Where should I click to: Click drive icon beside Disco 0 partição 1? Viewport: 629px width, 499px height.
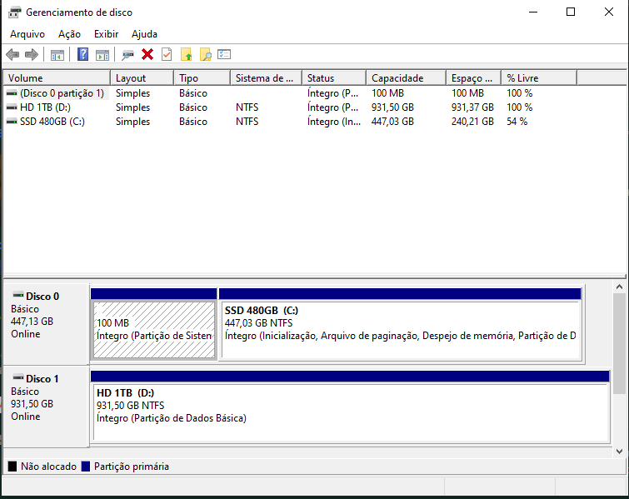[x=12, y=93]
